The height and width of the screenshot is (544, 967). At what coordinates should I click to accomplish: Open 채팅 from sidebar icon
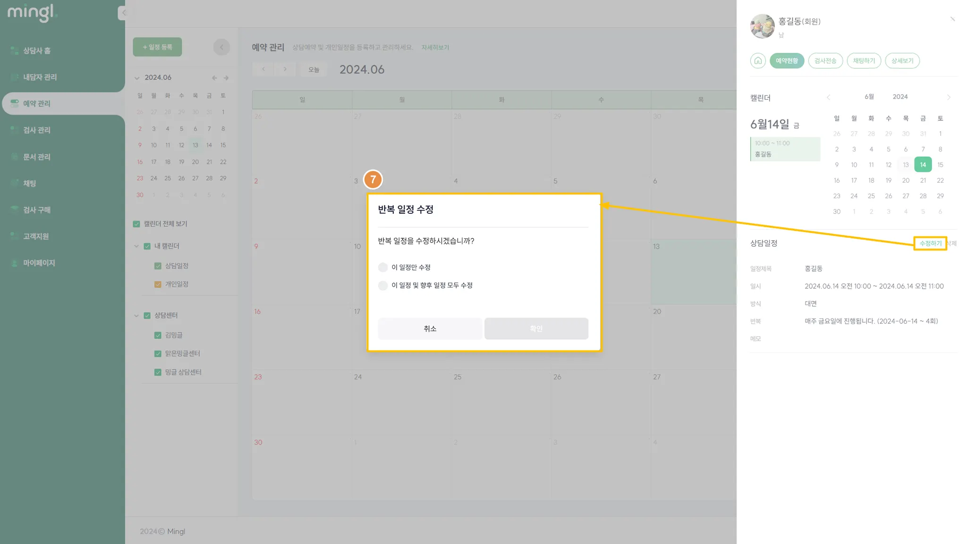click(x=14, y=183)
